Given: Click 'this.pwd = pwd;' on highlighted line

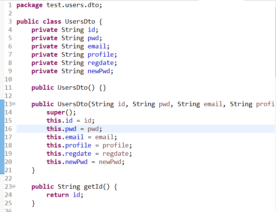Looking at the screenshot, I should point(74,129).
